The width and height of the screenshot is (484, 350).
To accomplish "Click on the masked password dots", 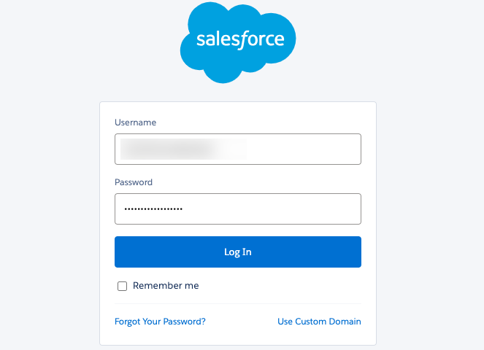I will tap(153, 209).
